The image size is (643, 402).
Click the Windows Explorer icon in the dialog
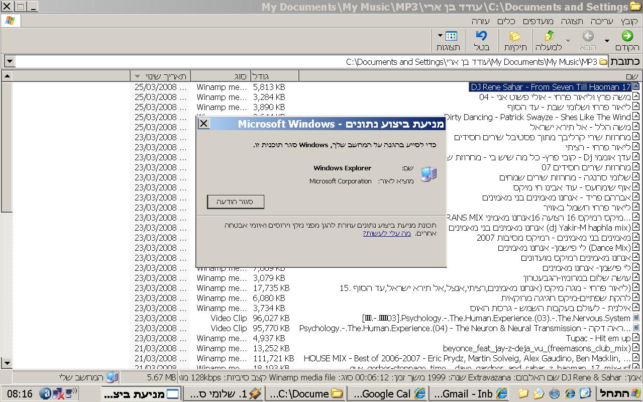point(428,174)
